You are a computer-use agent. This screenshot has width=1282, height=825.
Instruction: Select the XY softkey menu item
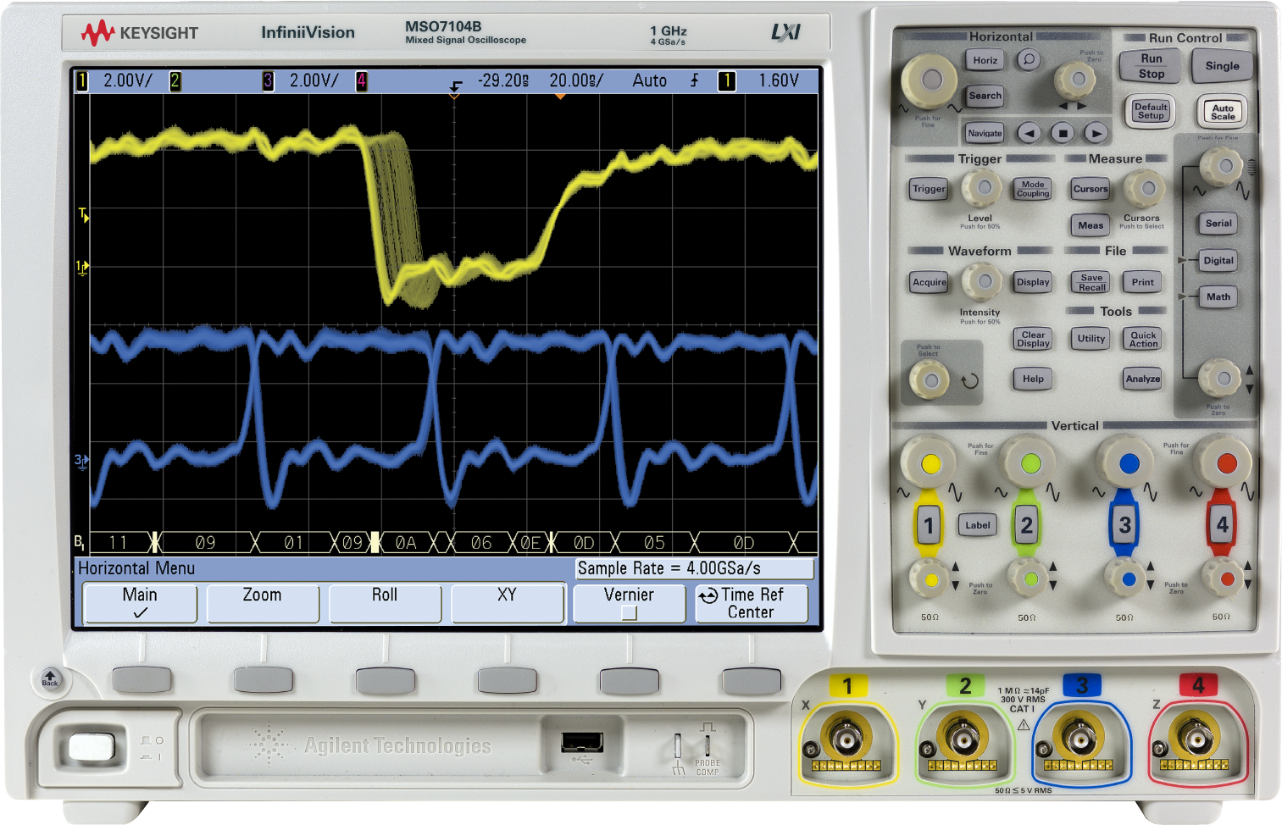507,603
